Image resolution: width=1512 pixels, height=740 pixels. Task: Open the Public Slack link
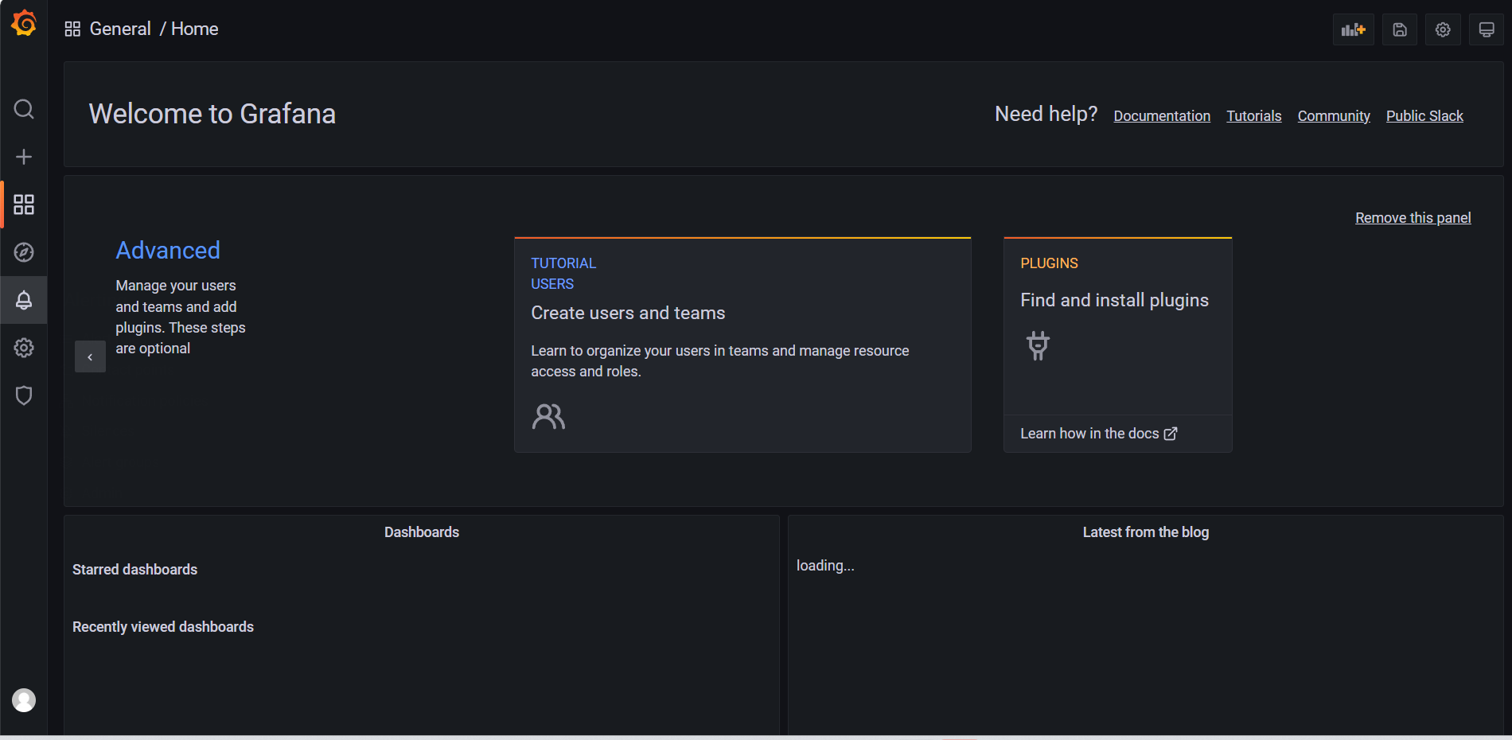(1424, 116)
